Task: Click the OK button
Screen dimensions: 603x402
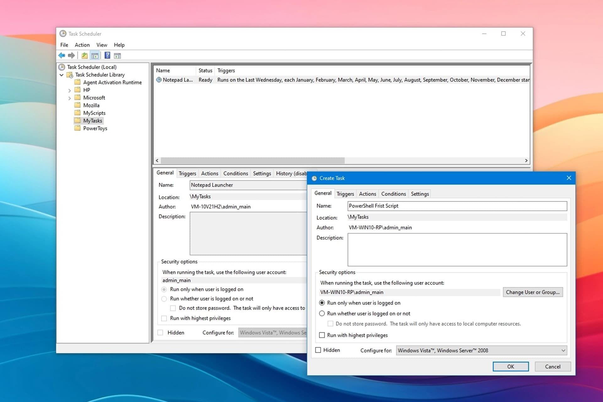Action: tap(511, 367)
